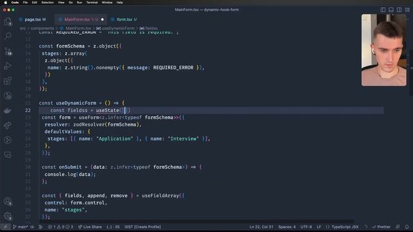Click components breadcrumb segment
Viewport: 413px width, 232px height.
point(42,28)
